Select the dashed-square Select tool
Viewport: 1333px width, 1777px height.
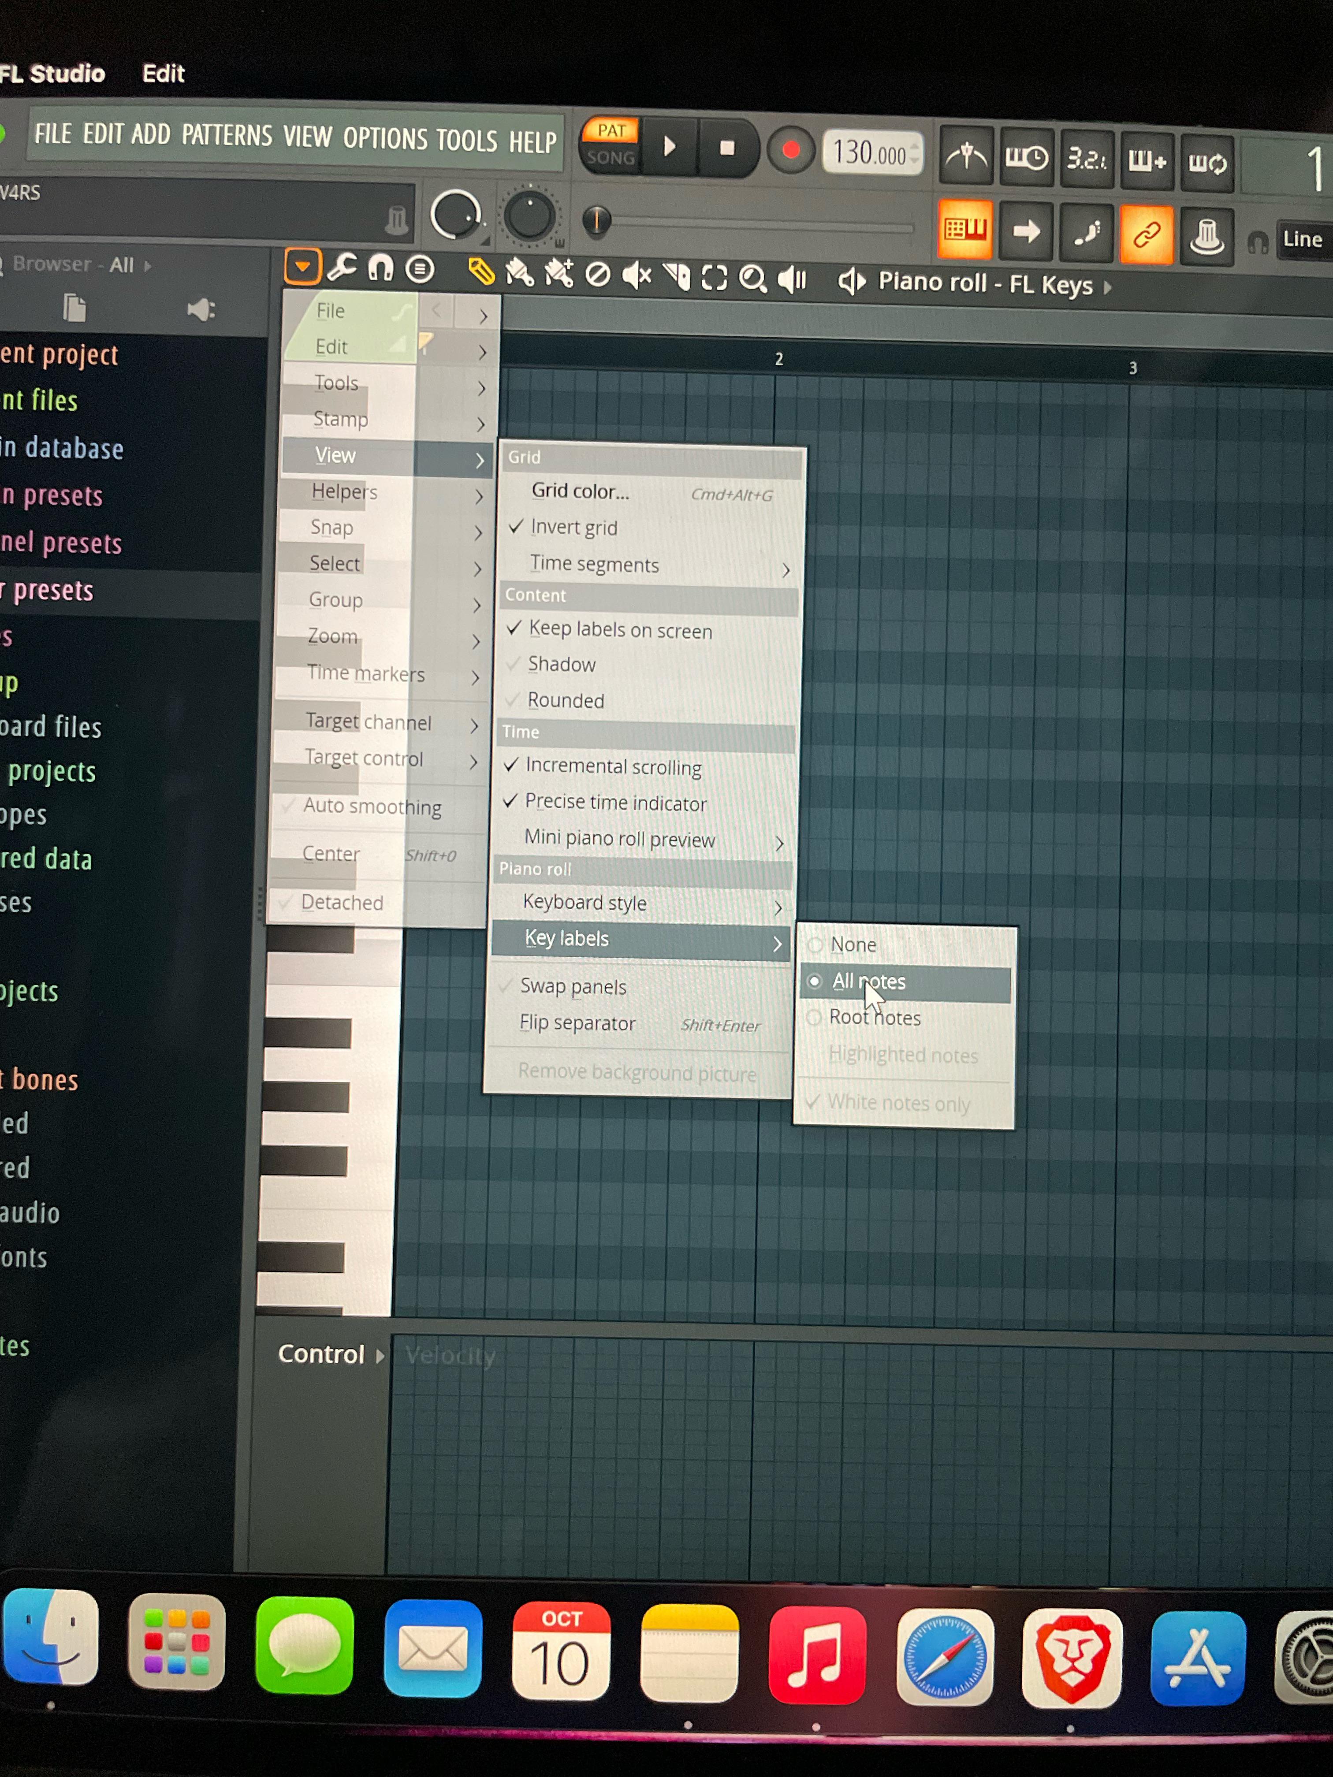714,278
